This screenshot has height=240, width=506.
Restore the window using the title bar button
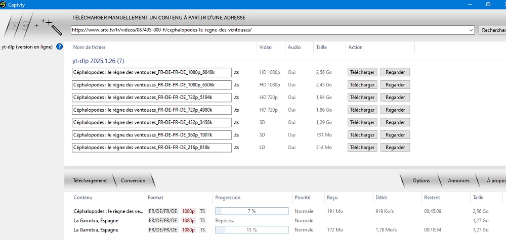click(488, 4)
